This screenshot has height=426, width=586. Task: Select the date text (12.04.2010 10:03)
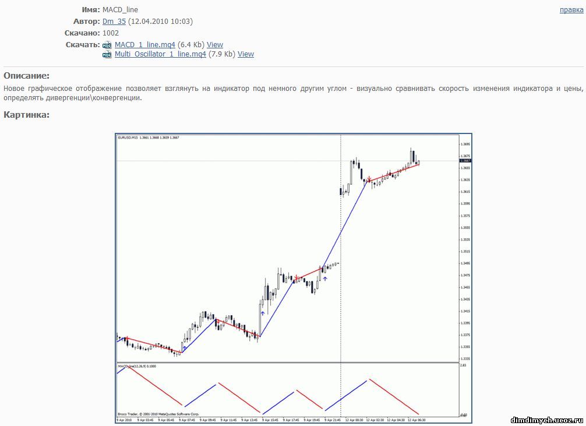tap(160, 22)
